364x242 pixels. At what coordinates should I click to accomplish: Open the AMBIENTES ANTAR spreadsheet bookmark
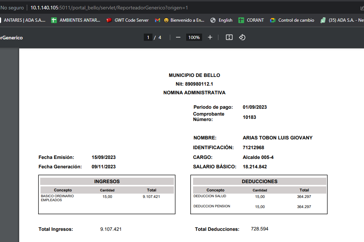(76, 20)
